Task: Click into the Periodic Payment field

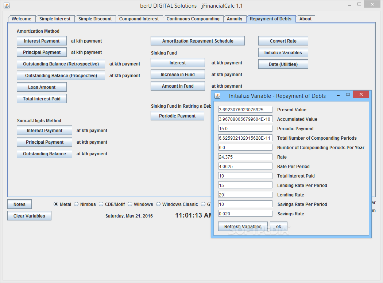Action: 245,129
